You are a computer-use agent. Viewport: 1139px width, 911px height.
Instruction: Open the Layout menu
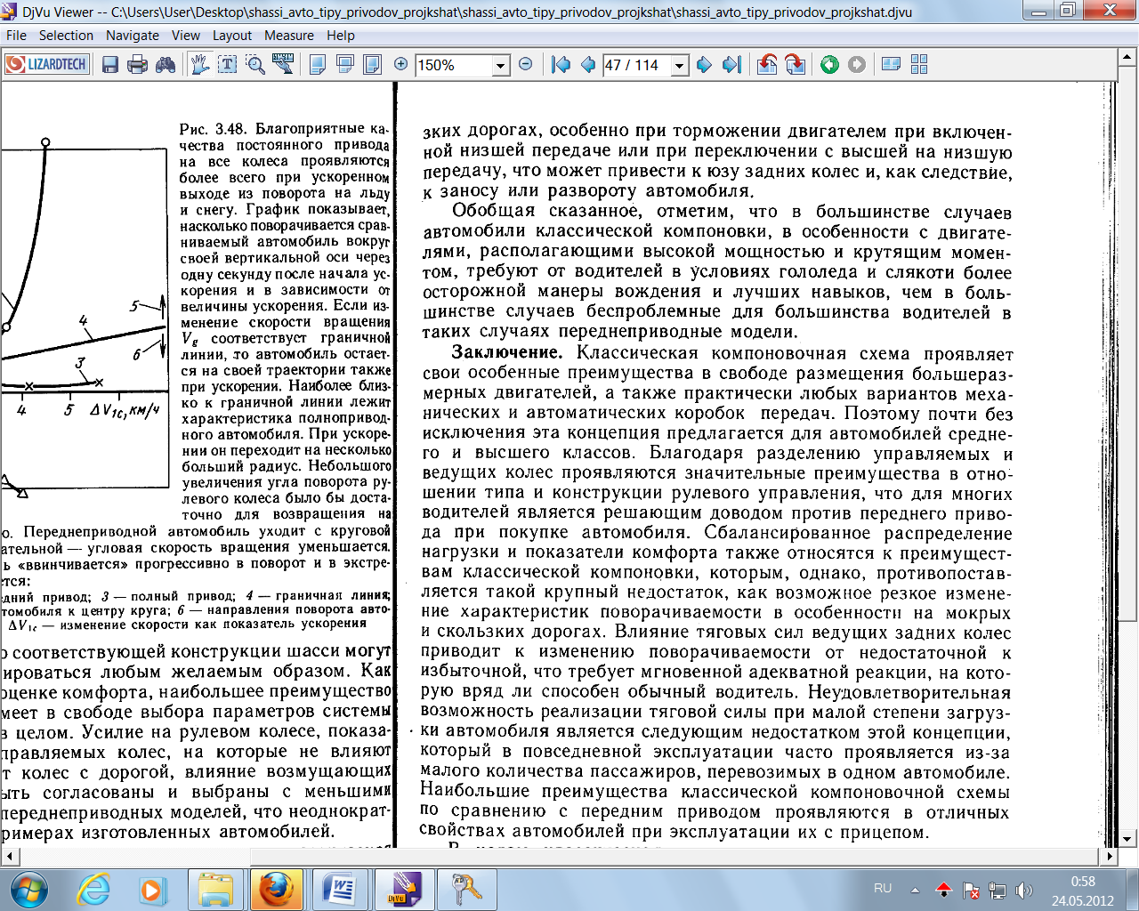(232, 36)
